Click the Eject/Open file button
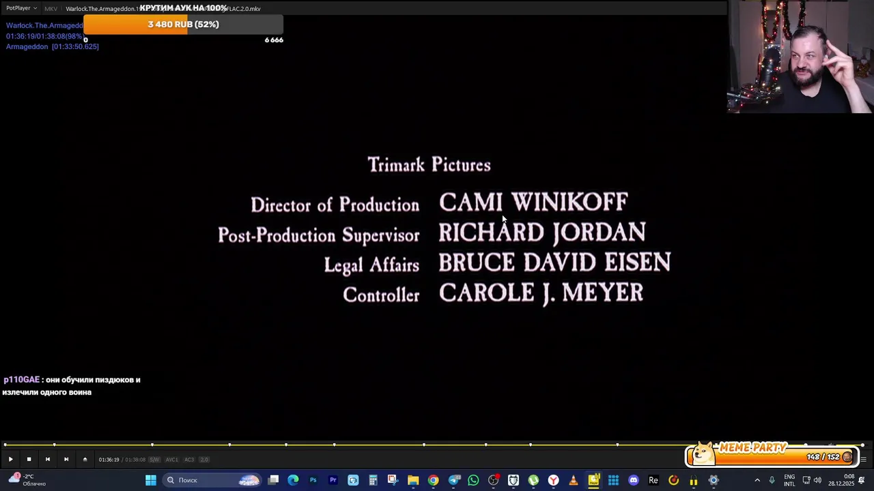Viewport: 874px width, 491px height. tap(85, 460)
